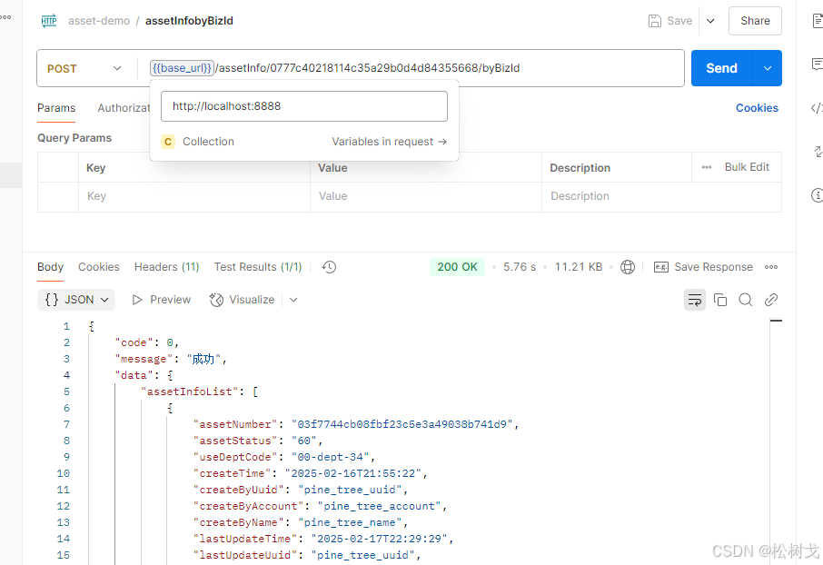Click the search response magnifier icon
This screenshot has height=565, width=823.
[745, 300]
